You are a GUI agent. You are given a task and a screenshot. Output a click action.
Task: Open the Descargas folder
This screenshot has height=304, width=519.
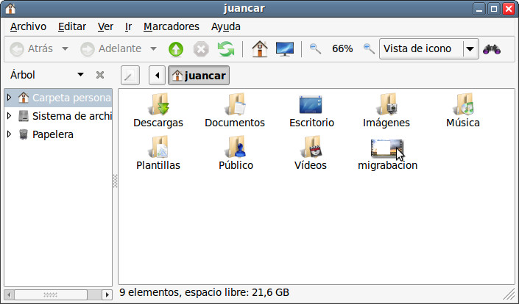click(158, 106)
